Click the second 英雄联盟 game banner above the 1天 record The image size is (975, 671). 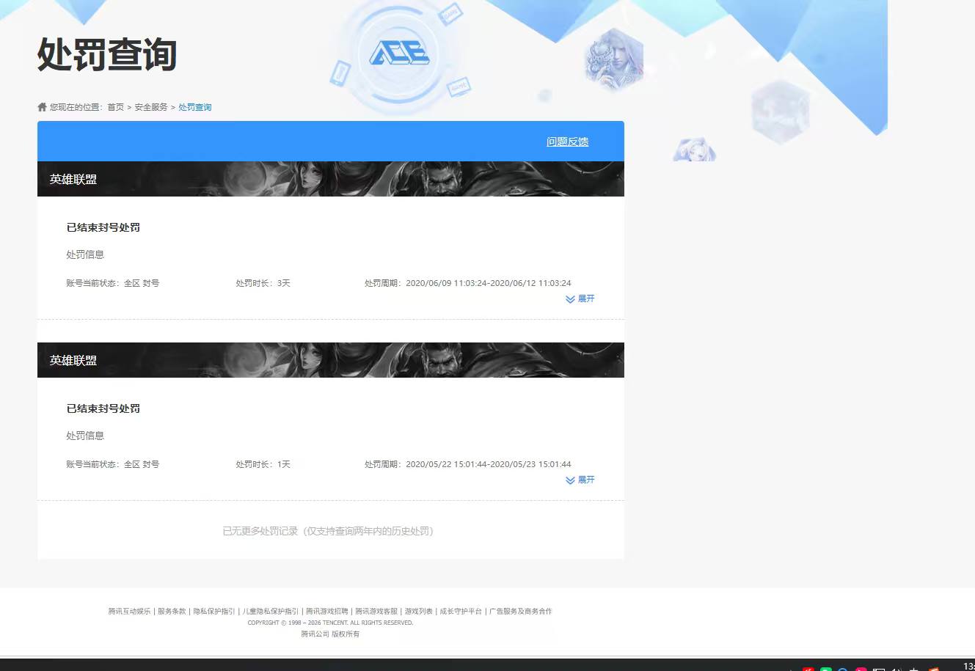click(331, 360)
